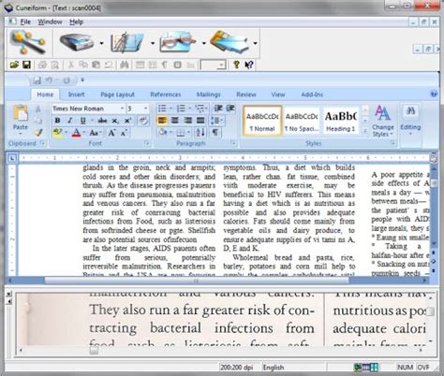Viewport: 444px width, 376px height.
Task: Switch to the Insert tab
Action: (x=76, y=94)
